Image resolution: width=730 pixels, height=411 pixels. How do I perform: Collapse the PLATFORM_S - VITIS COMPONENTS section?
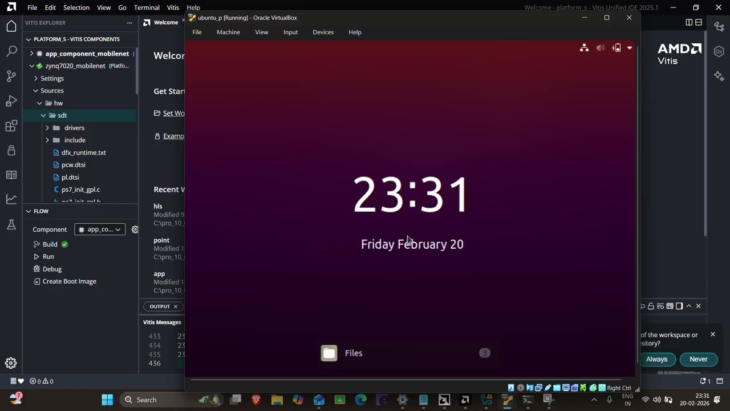28,39
